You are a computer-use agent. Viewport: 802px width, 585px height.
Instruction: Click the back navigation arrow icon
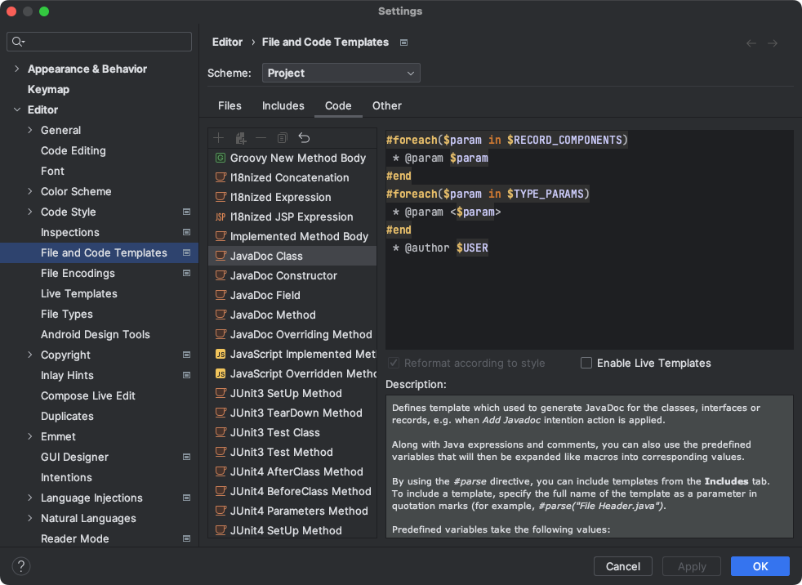pyautogui.click(x=751, y=43)
